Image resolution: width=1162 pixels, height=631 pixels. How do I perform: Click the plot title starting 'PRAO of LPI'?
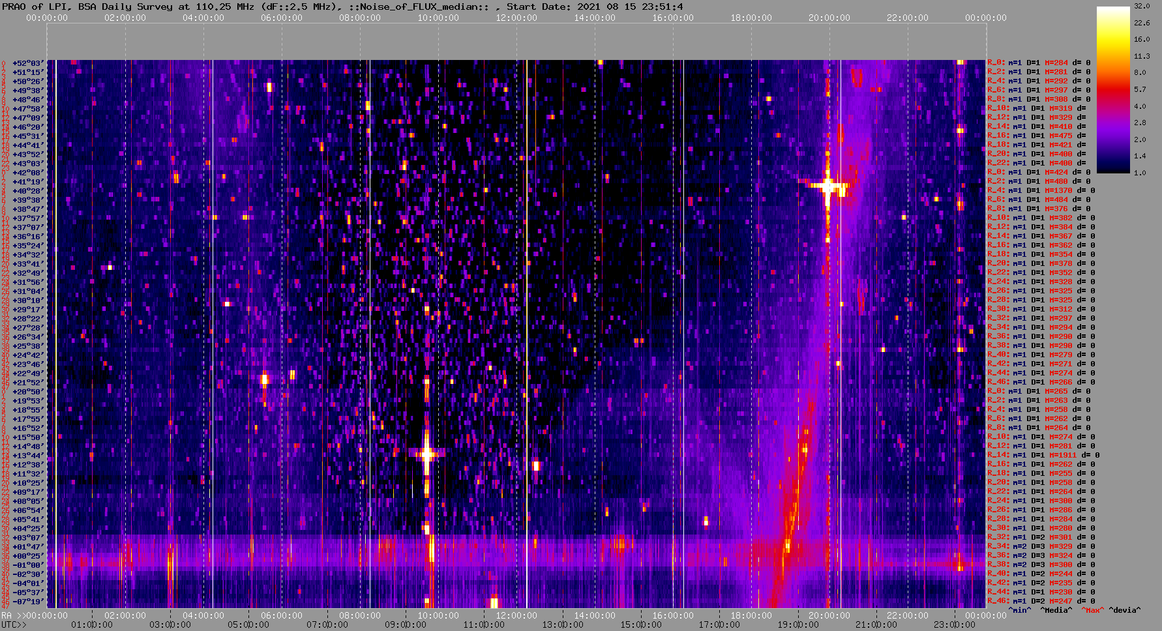point(342,7)
